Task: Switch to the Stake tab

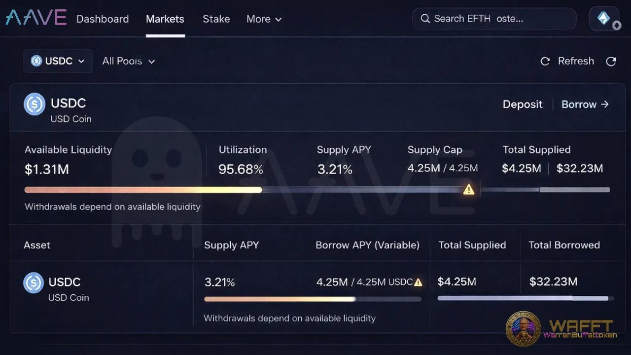Action: pyautogui.click(x=216, y=19)
